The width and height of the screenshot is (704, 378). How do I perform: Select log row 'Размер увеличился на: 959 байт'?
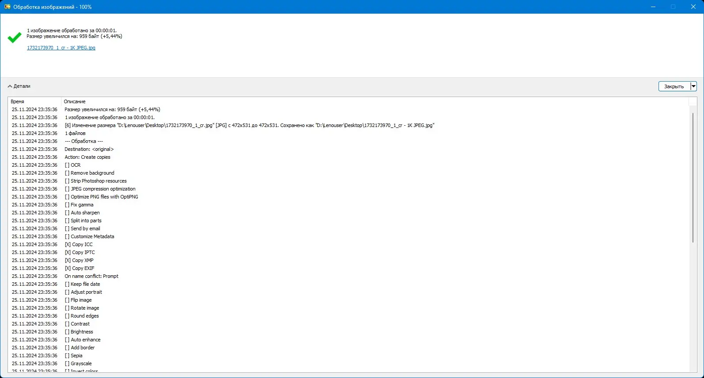coord(349,109)
